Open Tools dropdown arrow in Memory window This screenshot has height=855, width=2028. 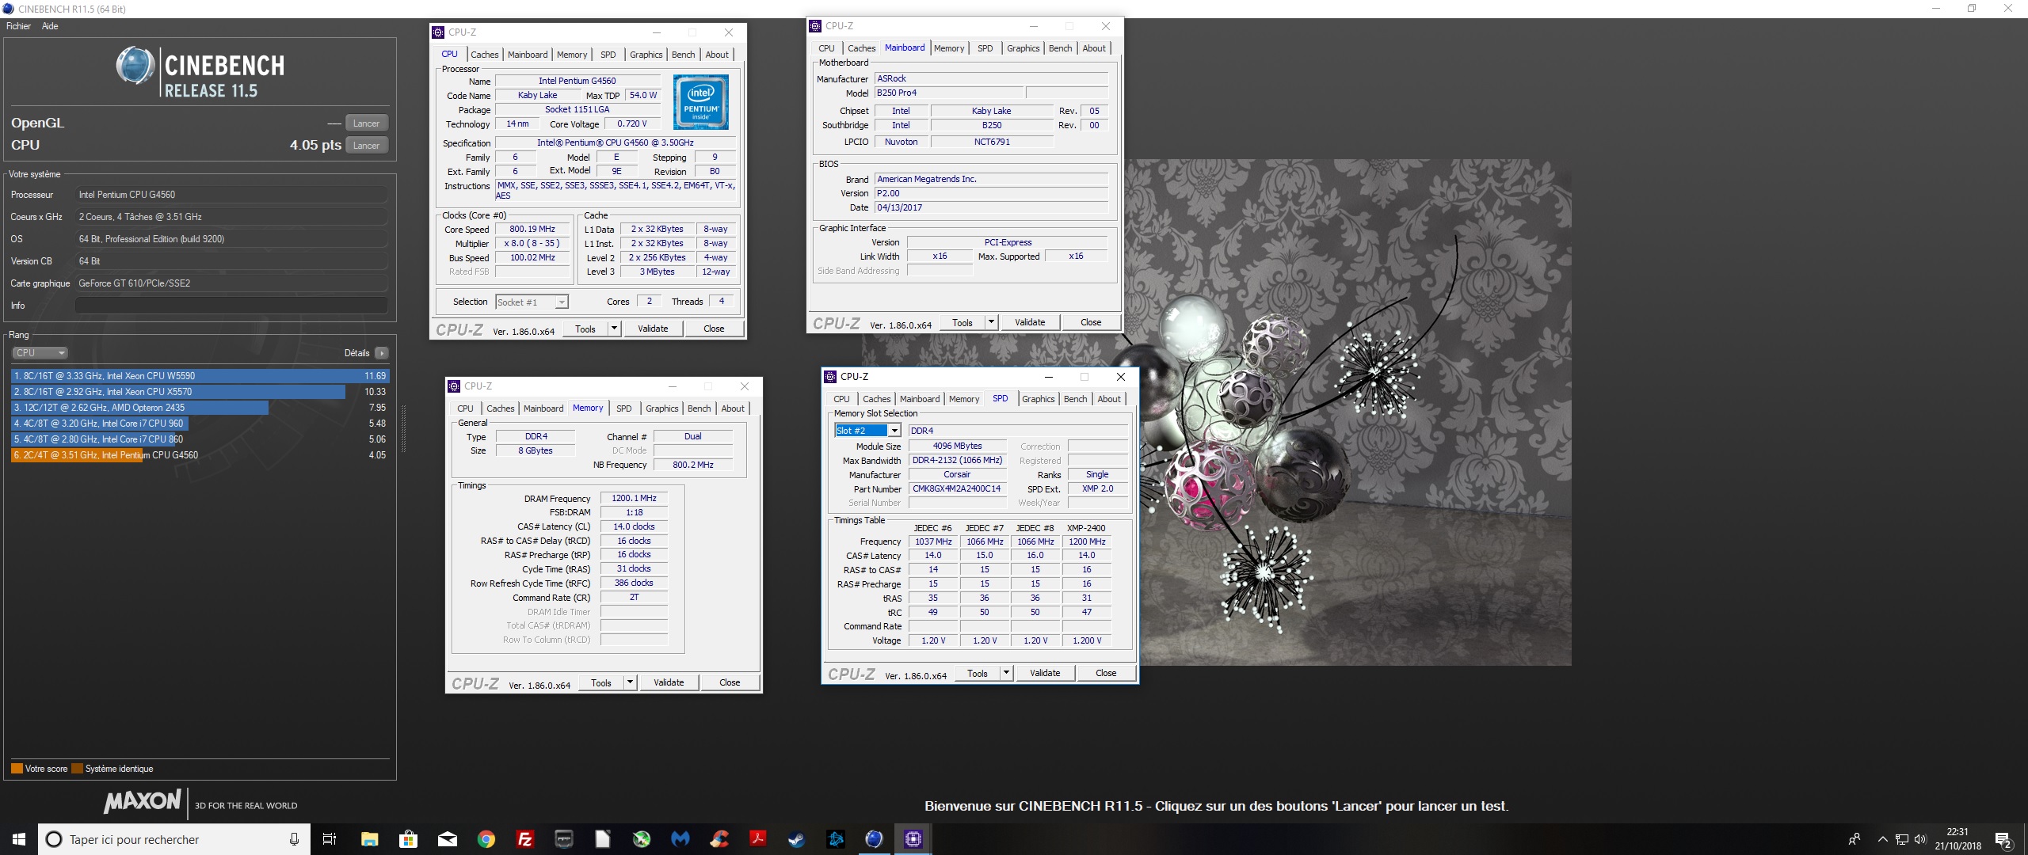(630, 682)
